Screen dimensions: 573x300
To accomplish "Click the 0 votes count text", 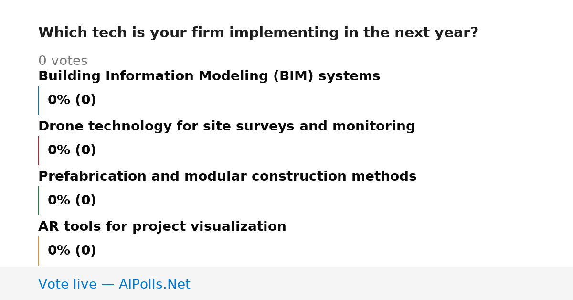I will pos(63,61).
